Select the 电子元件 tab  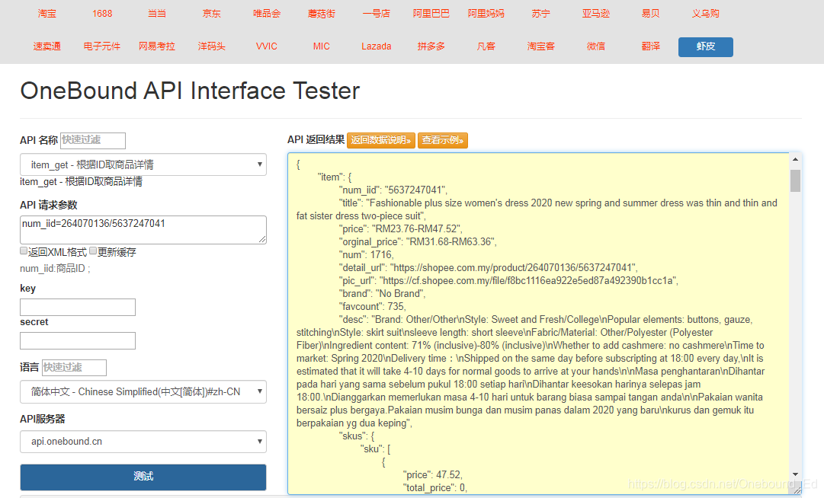(x=102, y=46)
